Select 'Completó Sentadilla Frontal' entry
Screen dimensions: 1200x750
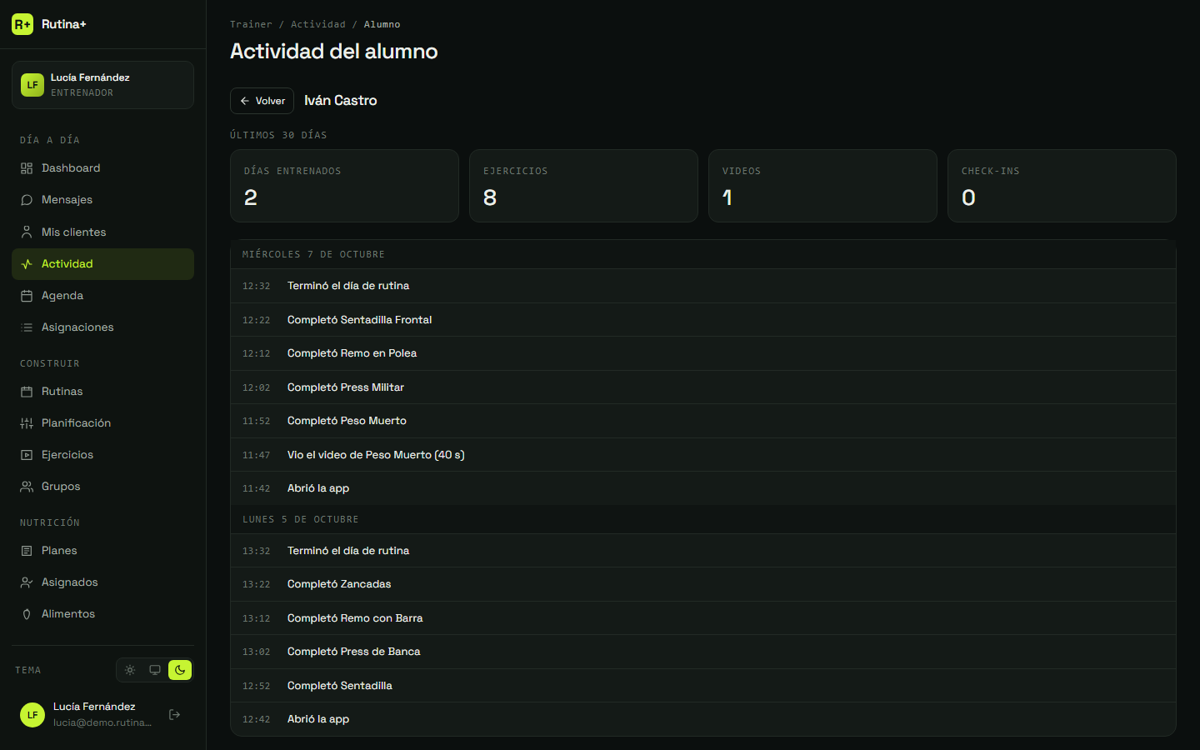(x=703, y=320)
